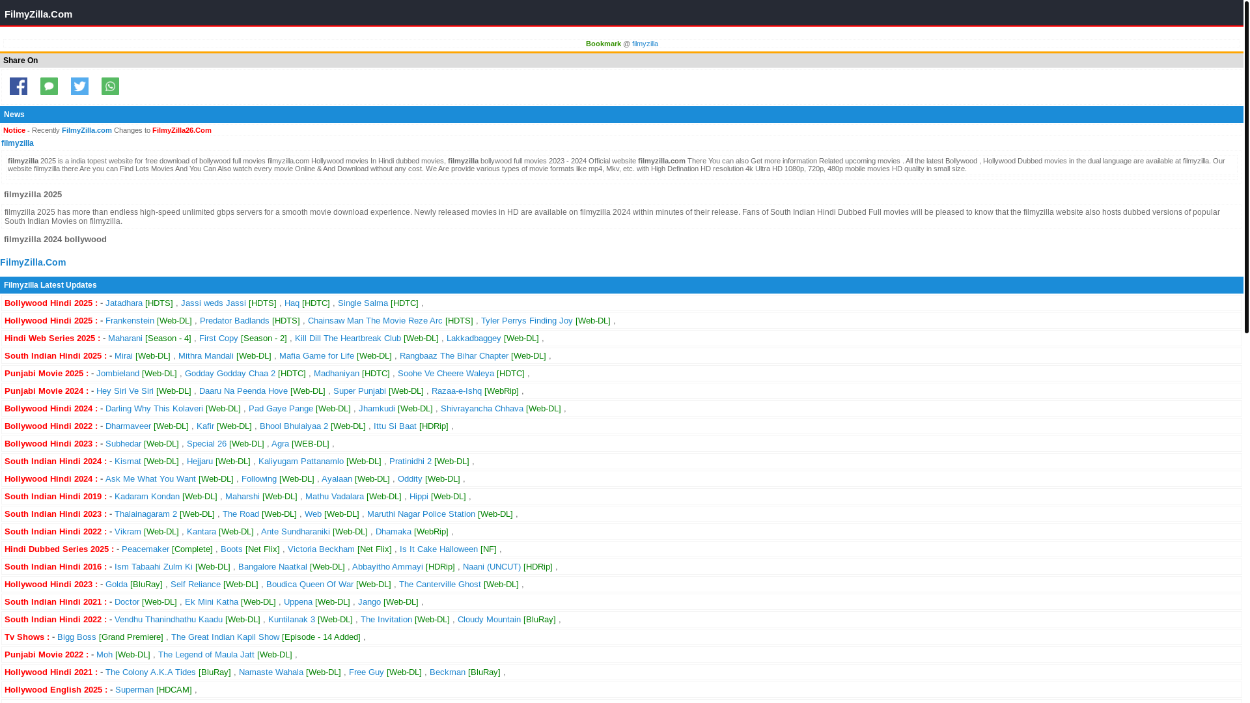Open Ek Mini Katha movie link
This screenshot has height=703, width=1250.
click(212, 602)
